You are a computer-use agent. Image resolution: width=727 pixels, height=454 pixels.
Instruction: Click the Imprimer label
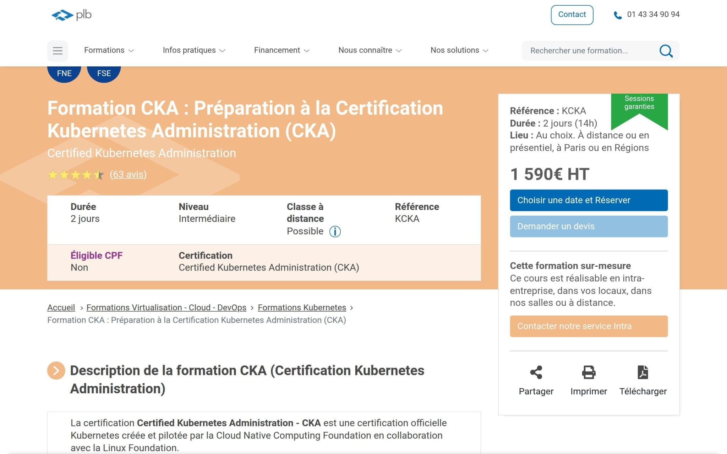589,392
